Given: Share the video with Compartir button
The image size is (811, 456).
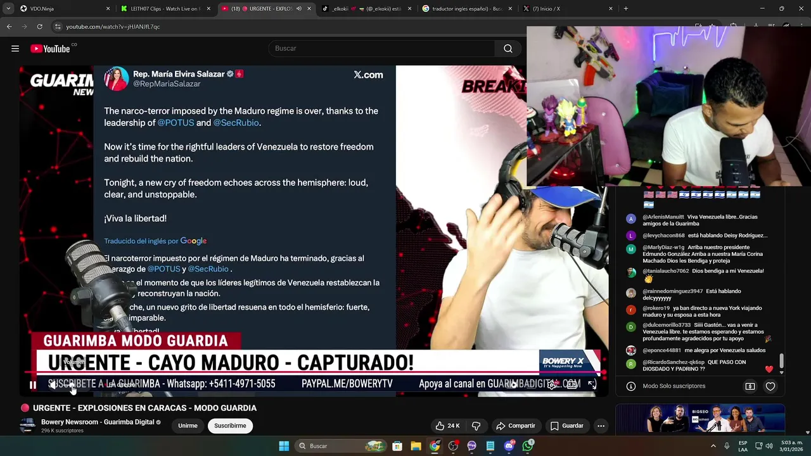Looking at the screenshot, I should click(515, 426).
